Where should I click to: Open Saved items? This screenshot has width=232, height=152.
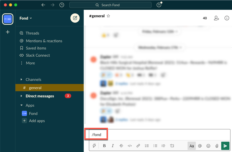[x=33, y=48]
